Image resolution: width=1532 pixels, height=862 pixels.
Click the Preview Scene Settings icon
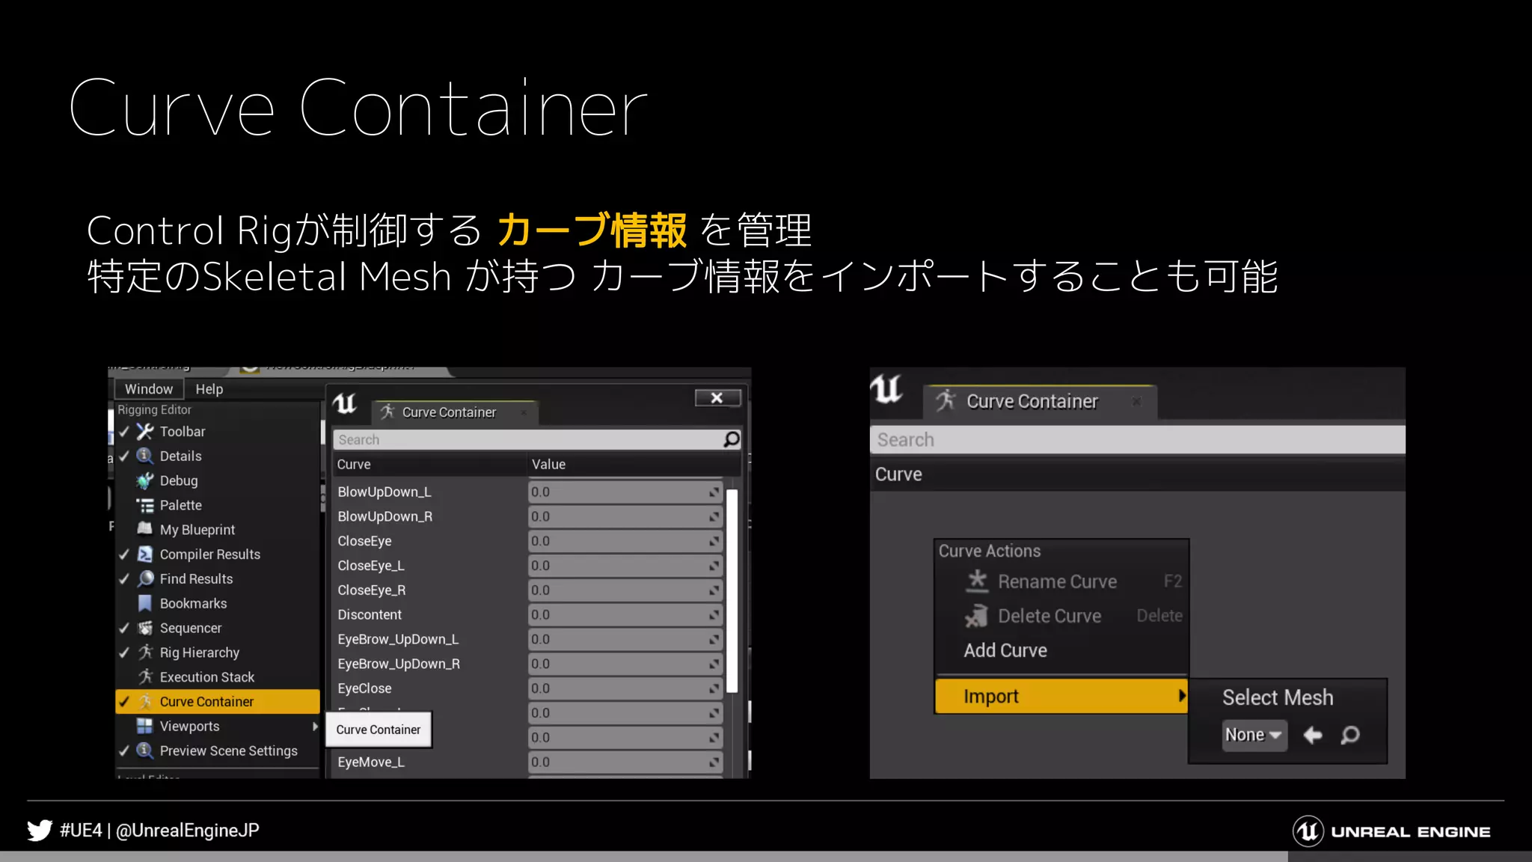[x=145, y=751]
